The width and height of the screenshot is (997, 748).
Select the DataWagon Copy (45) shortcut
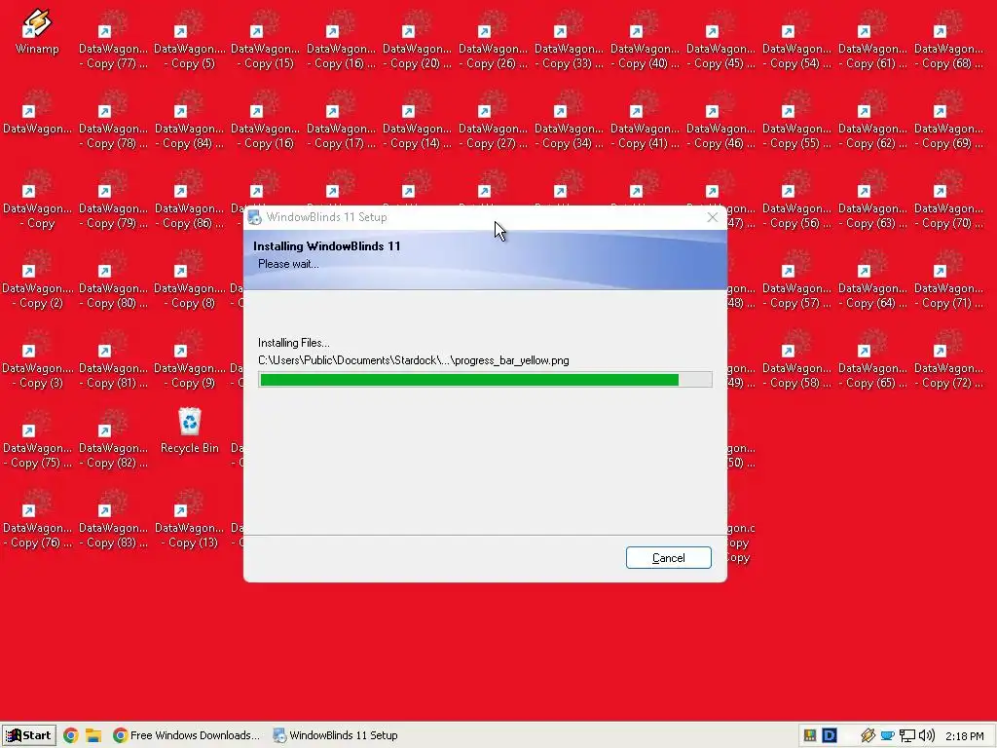coord(721,41)
